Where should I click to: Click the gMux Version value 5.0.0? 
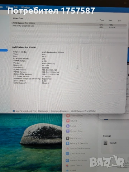click(x=44, y=81)
